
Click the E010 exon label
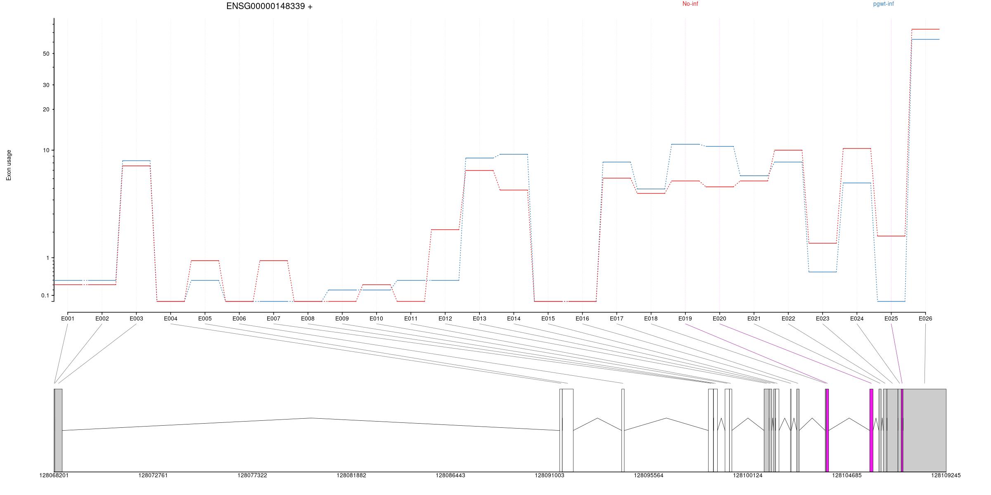click(x=376, y=318)
